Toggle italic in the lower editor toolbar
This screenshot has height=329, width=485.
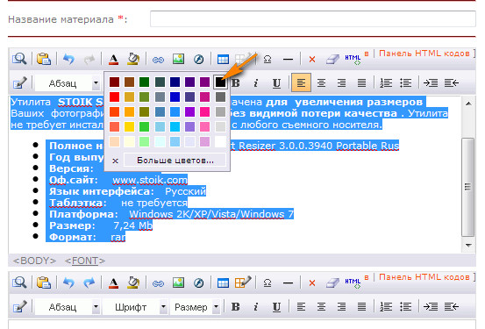(256, 307)
